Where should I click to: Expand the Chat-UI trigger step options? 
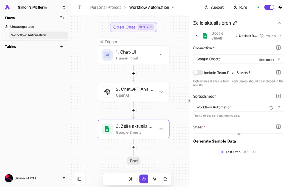[x=161, y=55]
